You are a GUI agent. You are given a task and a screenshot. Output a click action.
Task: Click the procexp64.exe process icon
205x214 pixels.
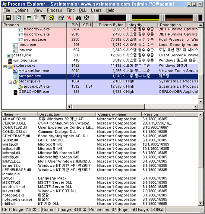(x=20, y=87)
